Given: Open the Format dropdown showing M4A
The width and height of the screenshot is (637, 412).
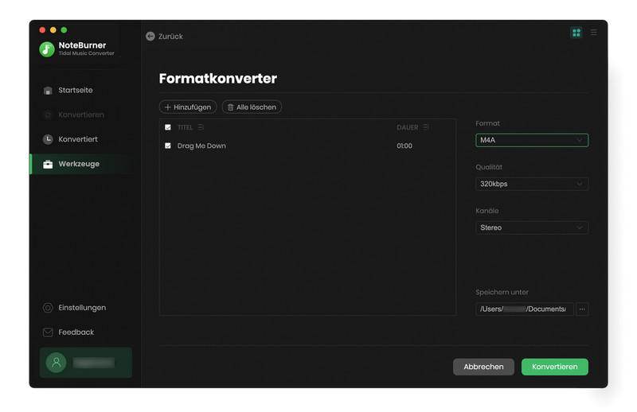Looking at the screenshot, I should 531,140.
